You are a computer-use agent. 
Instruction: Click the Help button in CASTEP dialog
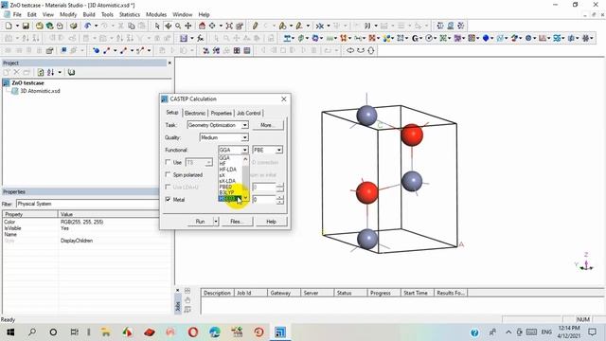[272, 222]
